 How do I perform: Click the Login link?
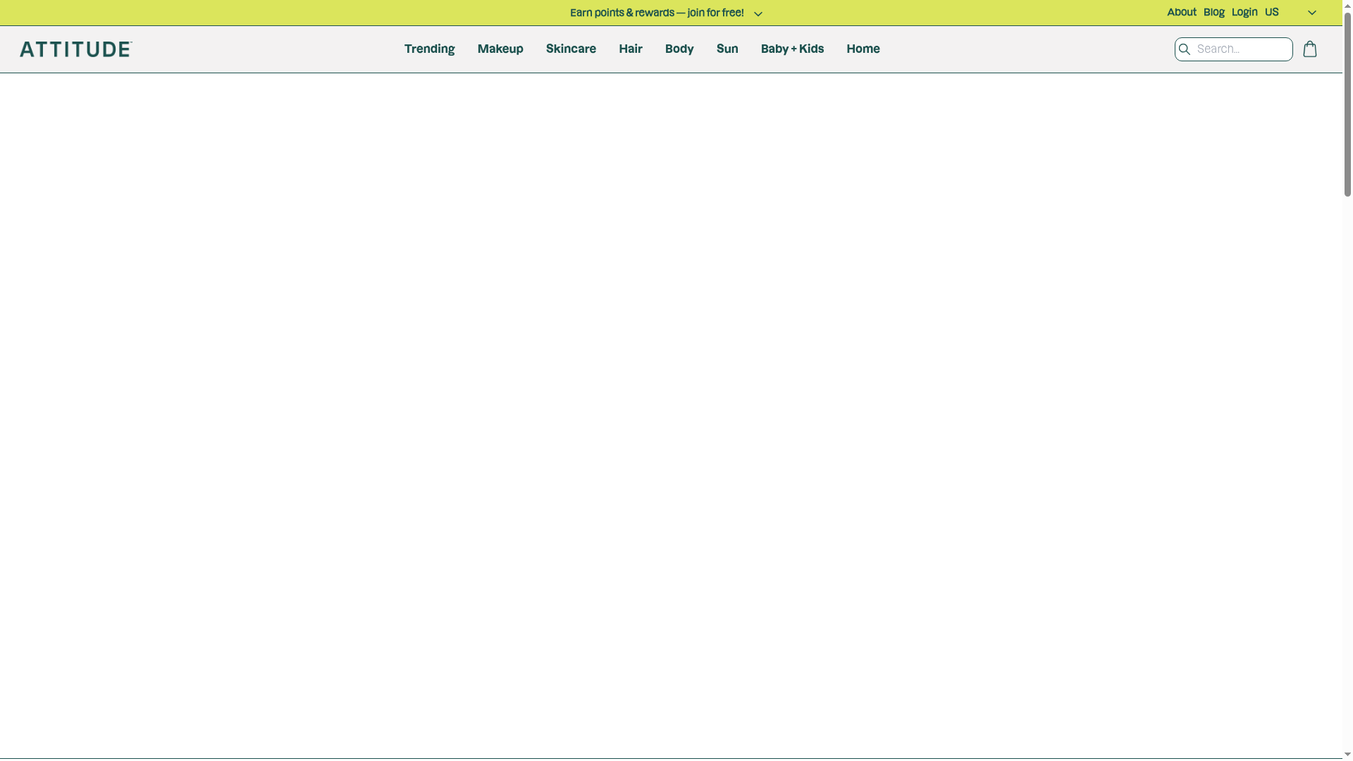[x=1244, y=12]
